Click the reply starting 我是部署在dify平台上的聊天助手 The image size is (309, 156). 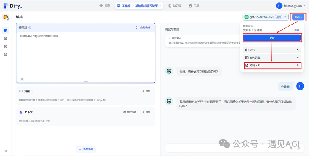click(235, 104)
